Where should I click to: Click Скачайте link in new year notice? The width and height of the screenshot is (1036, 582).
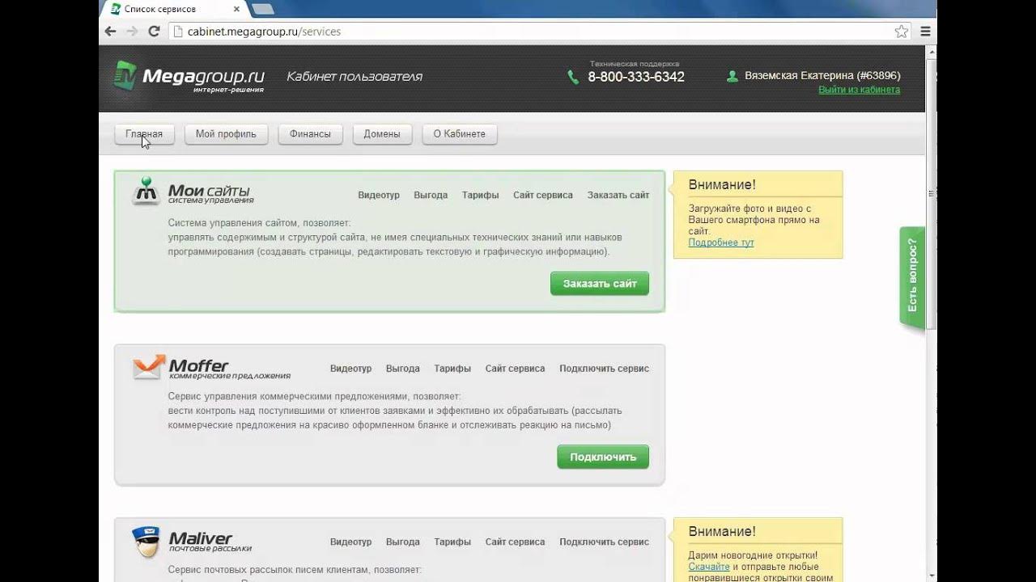(709, 567)
